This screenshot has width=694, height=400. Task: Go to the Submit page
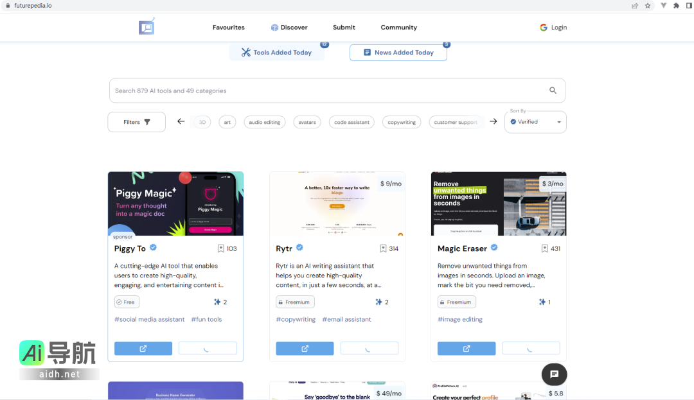tap(344, 28)
